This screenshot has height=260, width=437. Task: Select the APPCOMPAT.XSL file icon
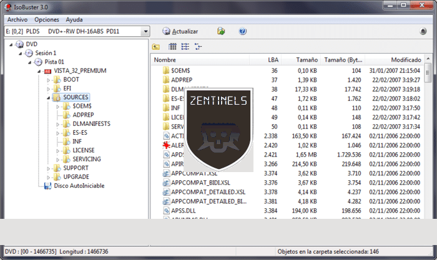click(x=166, y=173)
